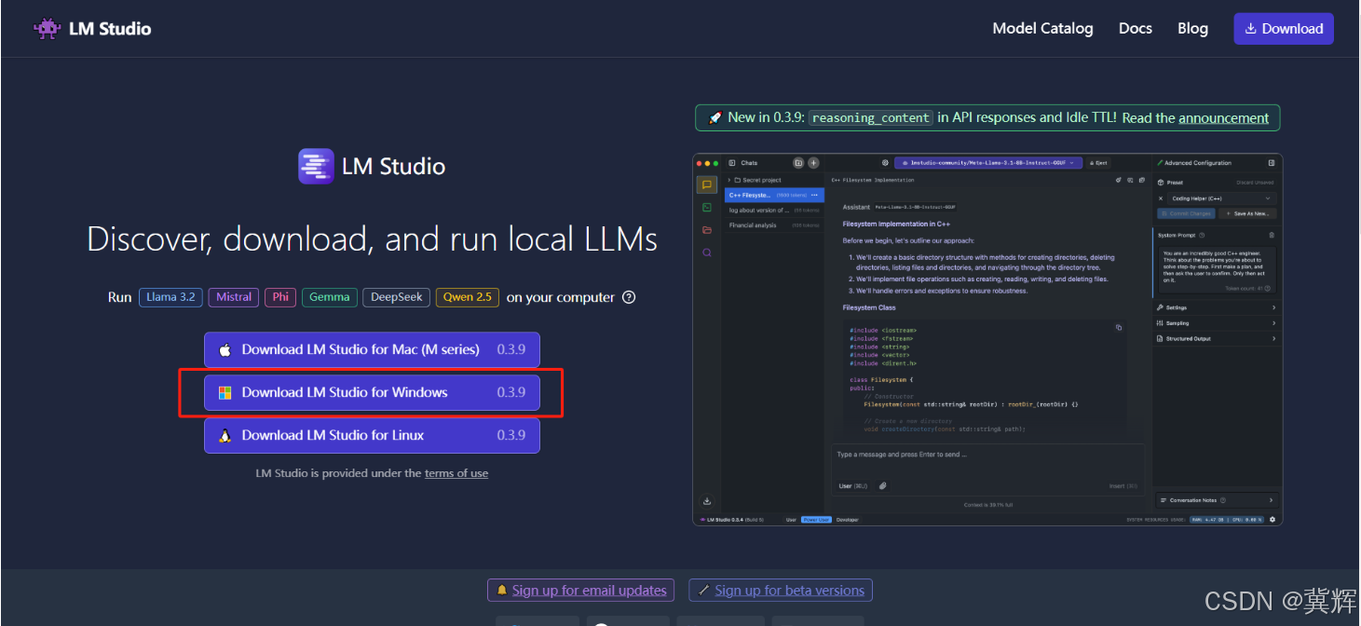Click the new chat plus icon in preview
This screenshot has height=626, width=1361.
813,163
